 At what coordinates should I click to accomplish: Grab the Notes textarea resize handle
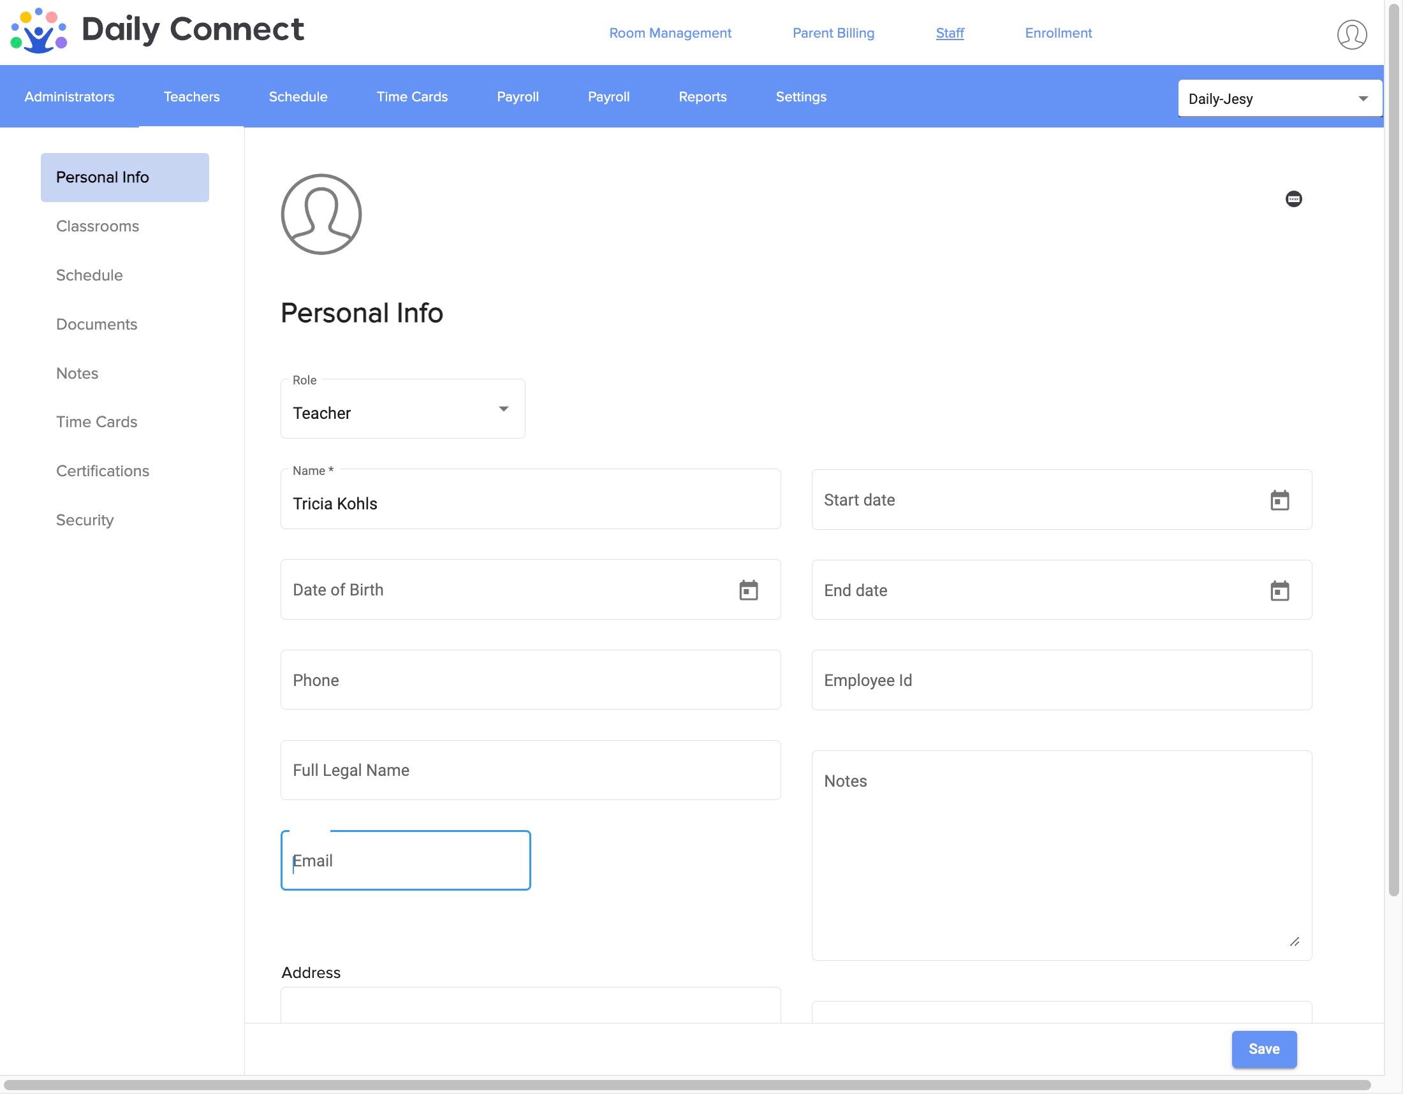click(x=1294, y=942)
